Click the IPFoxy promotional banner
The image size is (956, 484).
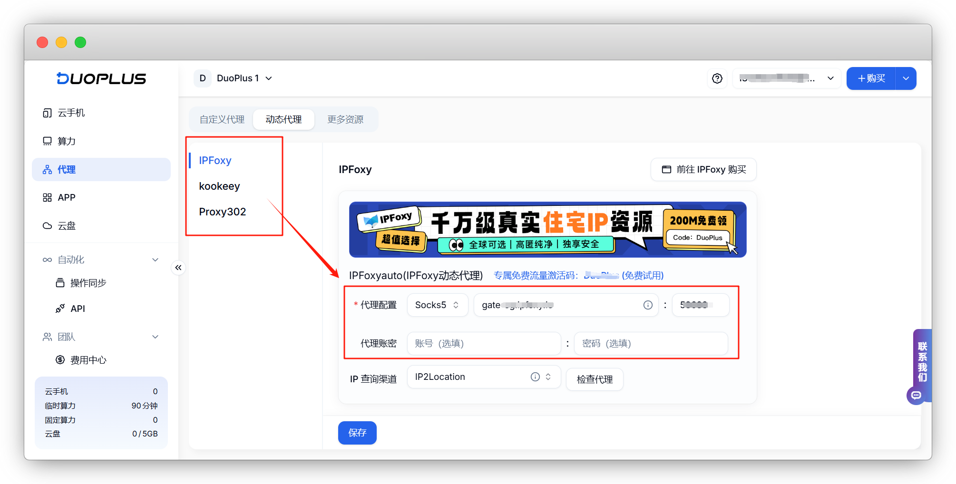[x=547, y=230]
